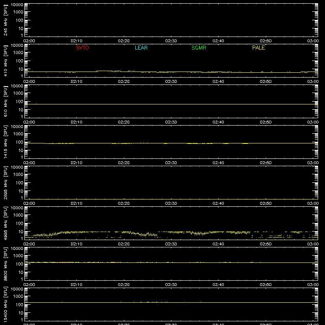The image size is (325, 325).
Task: Click the green SGMR station label
Action: point(199,48)
